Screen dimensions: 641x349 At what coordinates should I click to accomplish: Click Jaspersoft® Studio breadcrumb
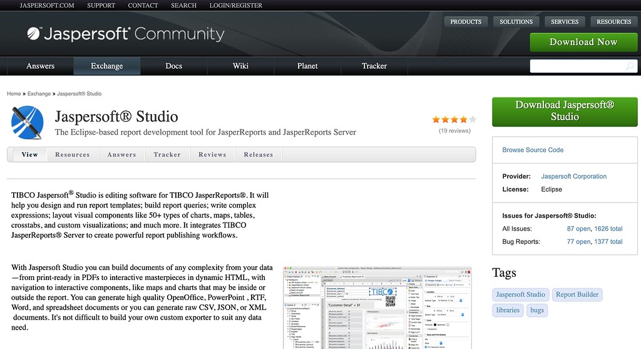(x=79, y=94)
